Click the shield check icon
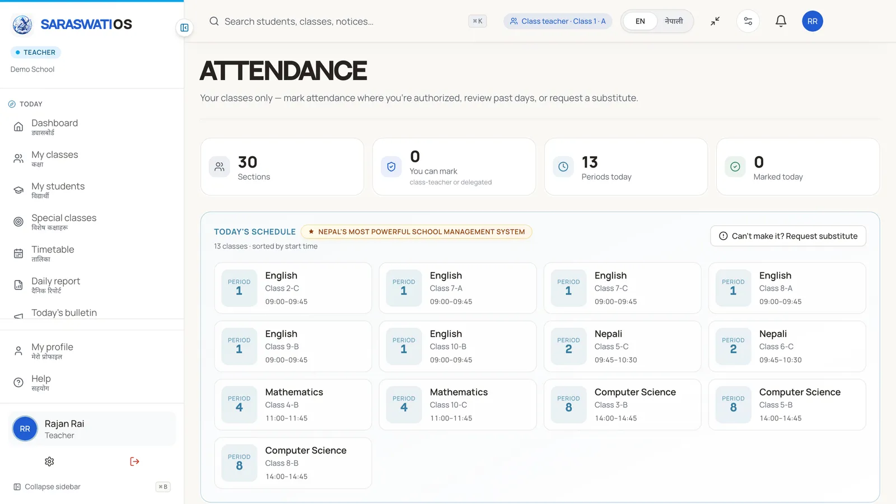The height and width of the screenshot is (504, 896). pyautogui.click(x=391, y=167)
